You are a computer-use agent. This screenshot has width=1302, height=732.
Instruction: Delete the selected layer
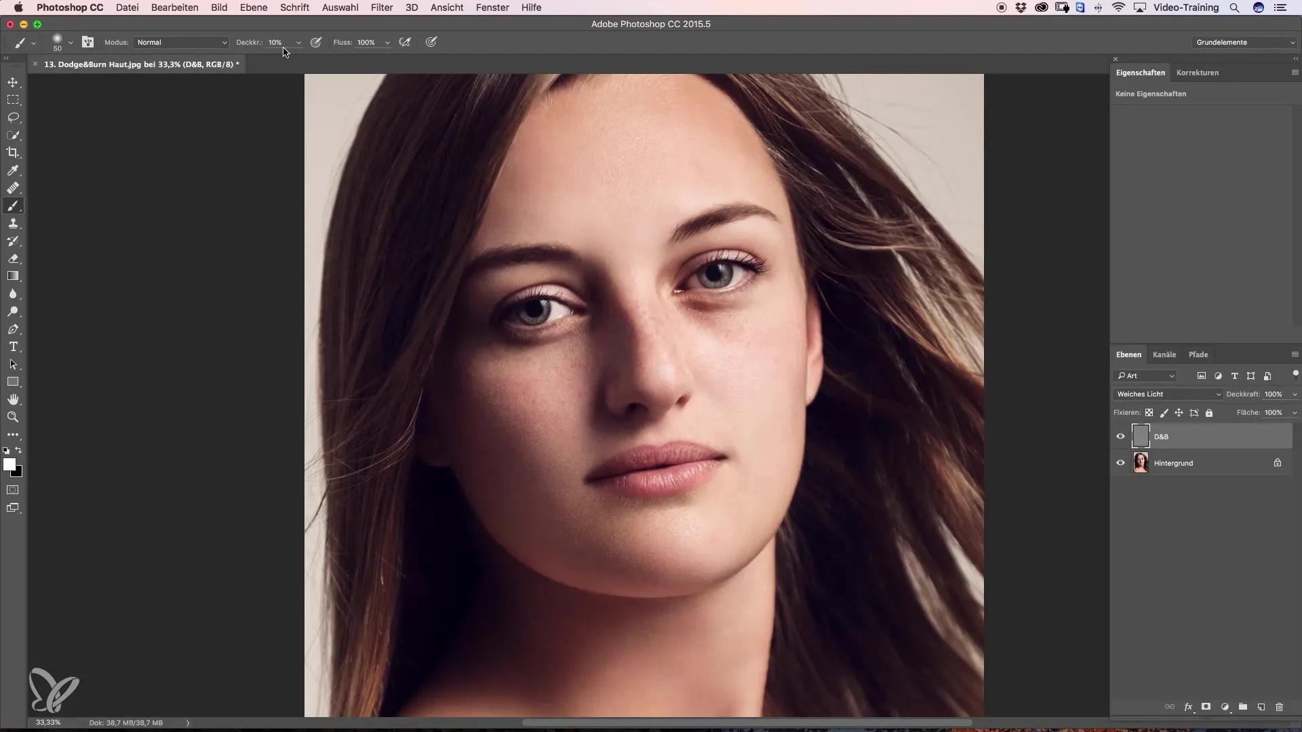tap(1280, 707)
